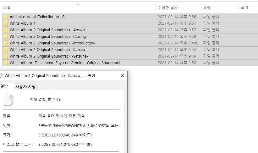258x153 pixels.
Task: Click the multiple-files icon in the properties dialog
Action: point(8,100)
